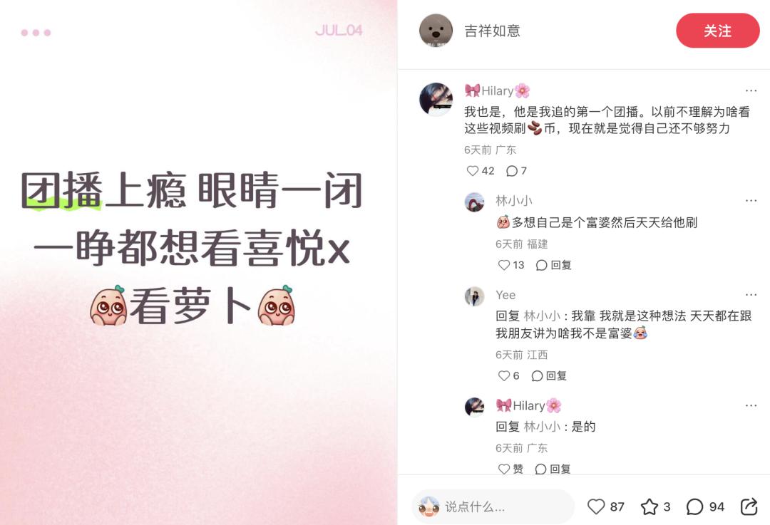
Task: Share the post via share icon
Action: pyautogui.click(x=749, y=507)
